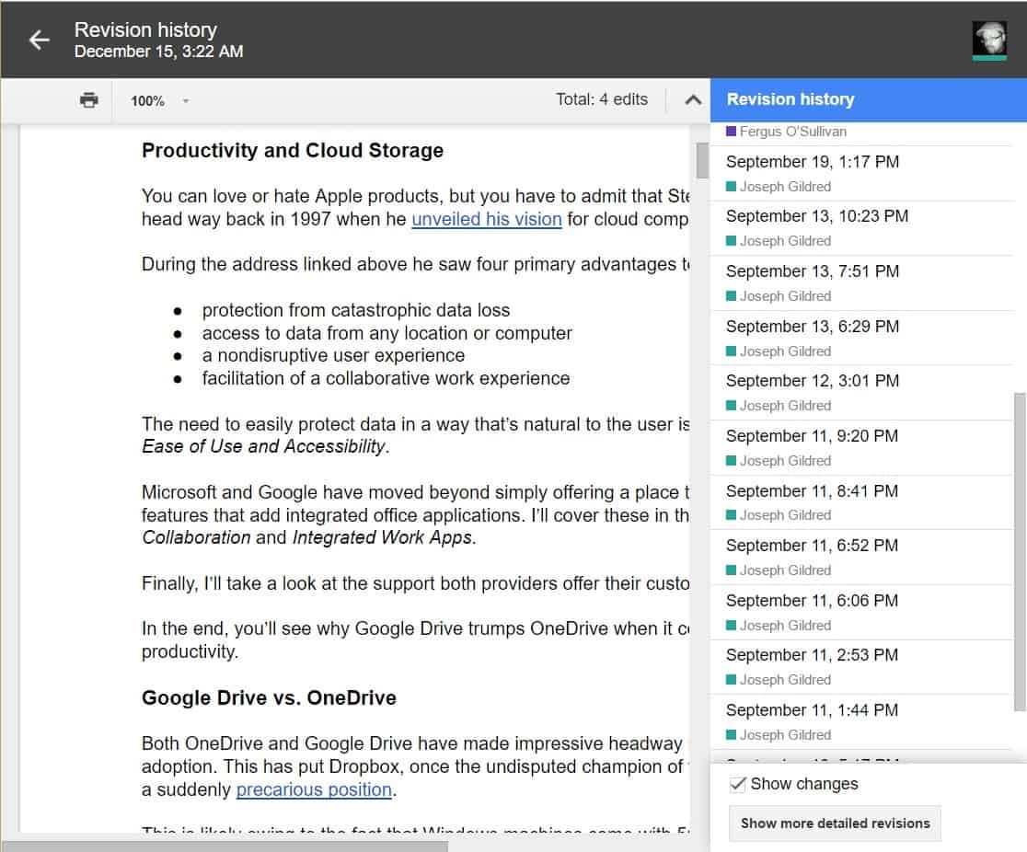This screenshot has width=1027, height=852.
Task: Select revision September 11, 8:41 PM
Action: 861,502
